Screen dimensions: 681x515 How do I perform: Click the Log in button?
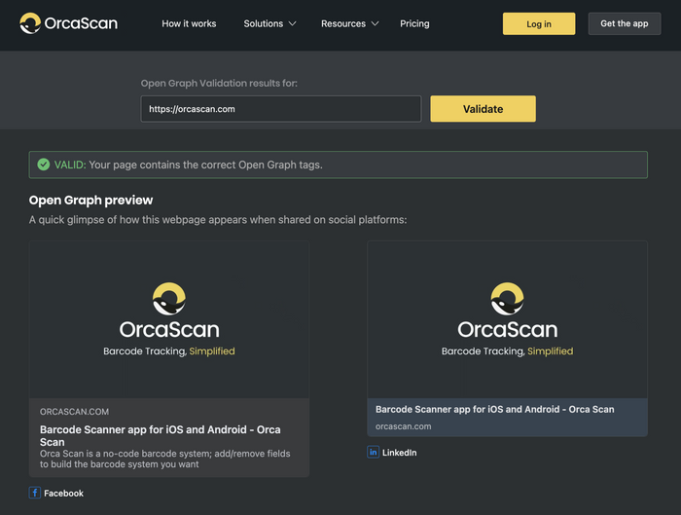pos(539,24)
